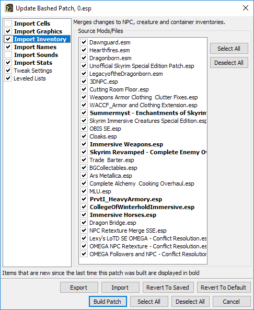This screenshot has width=254, height=310.
Task: Click Revert To Default
Action: tap(224, 288)
